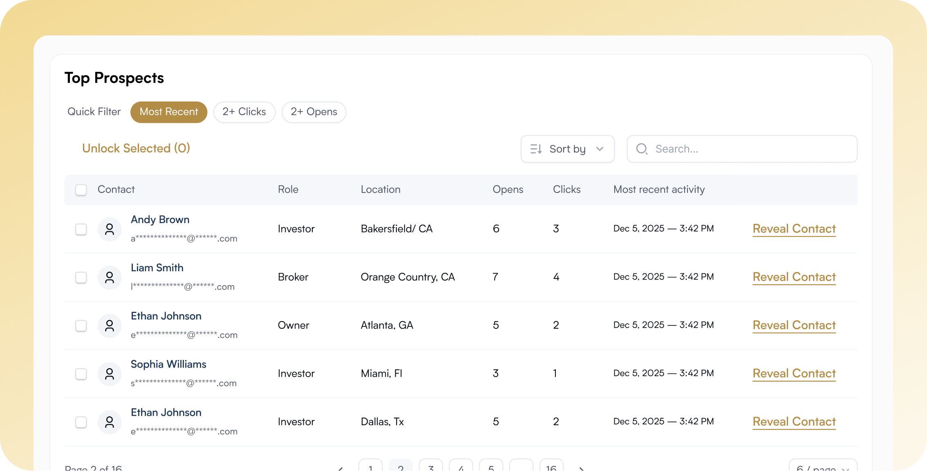Click the Sort by chevron arrow

pyautogui.click(x=600, y=149)
